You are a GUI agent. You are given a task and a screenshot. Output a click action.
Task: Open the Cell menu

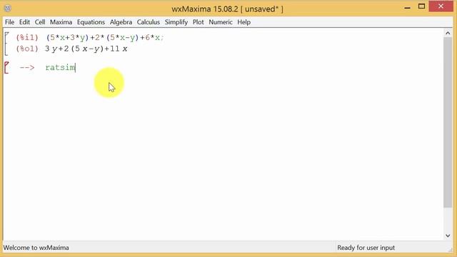click(x=40, y=22)
